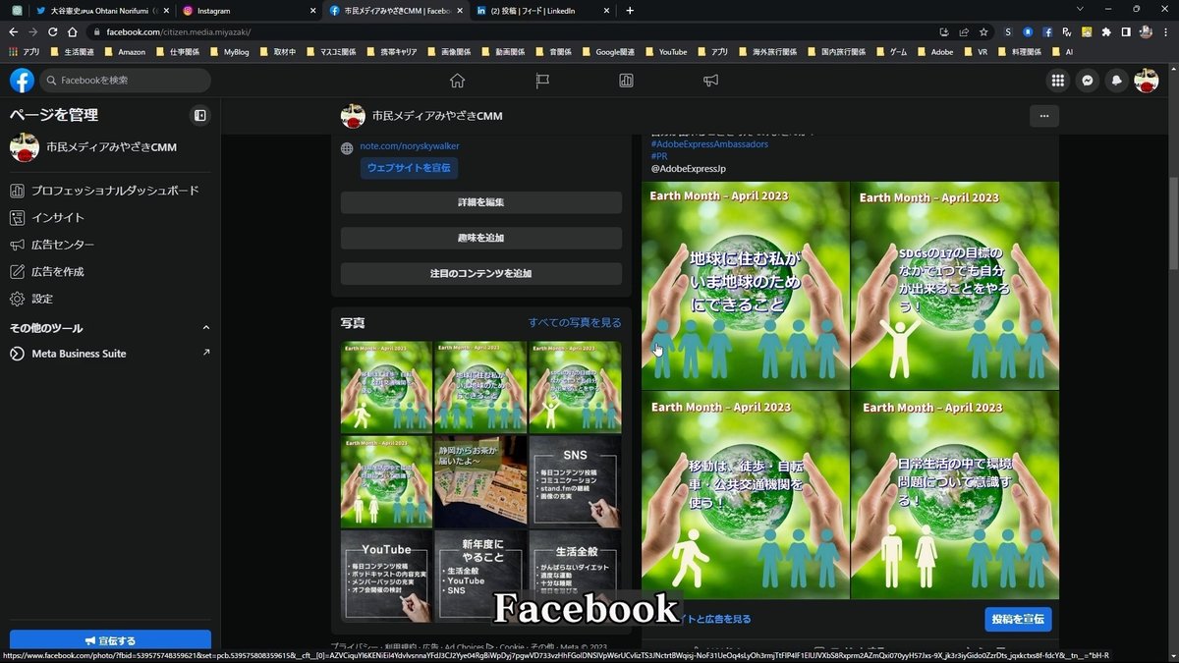
Task: Collapse the page management sidebar icon
Action: [x=200, y=115]
